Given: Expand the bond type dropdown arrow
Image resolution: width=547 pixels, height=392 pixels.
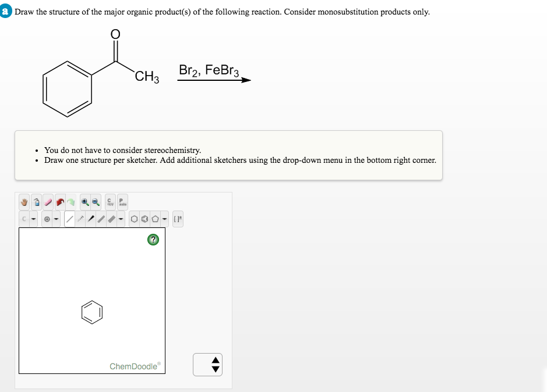Looking at the screenshot, I should (121, 219).
